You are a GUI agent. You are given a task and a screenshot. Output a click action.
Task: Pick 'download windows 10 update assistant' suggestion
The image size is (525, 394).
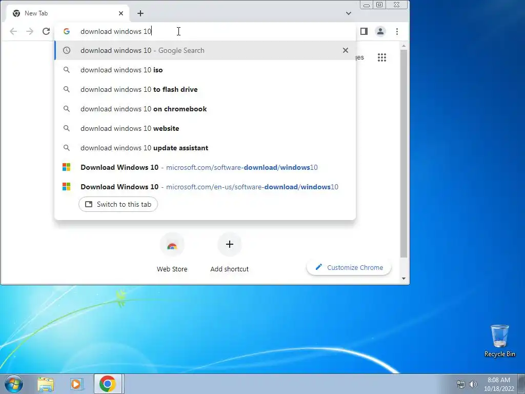click(x=205, y=147)
